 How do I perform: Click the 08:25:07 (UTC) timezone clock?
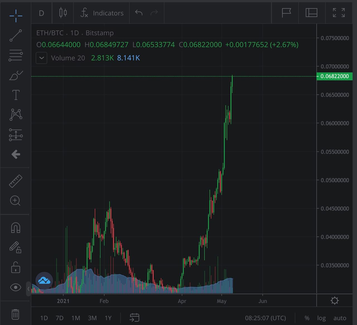pos(265,318)
